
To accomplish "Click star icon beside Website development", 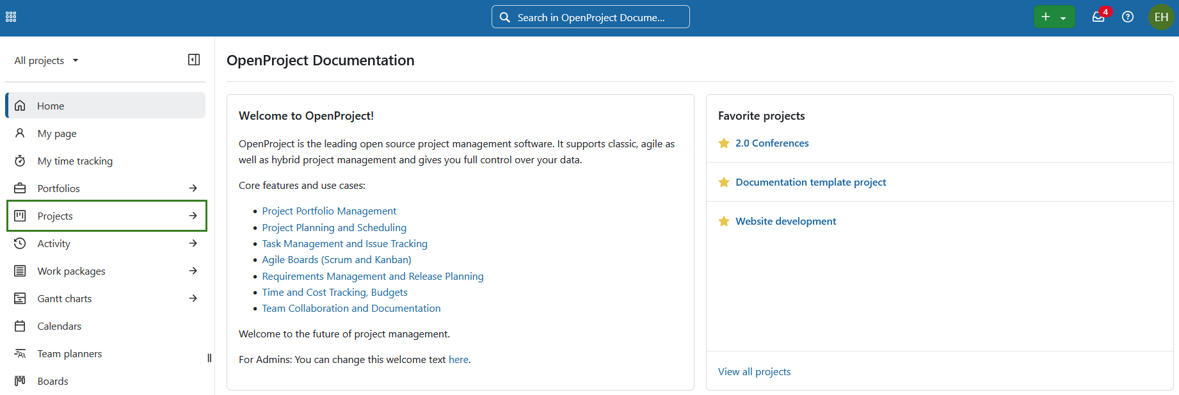I will point(724,221).
